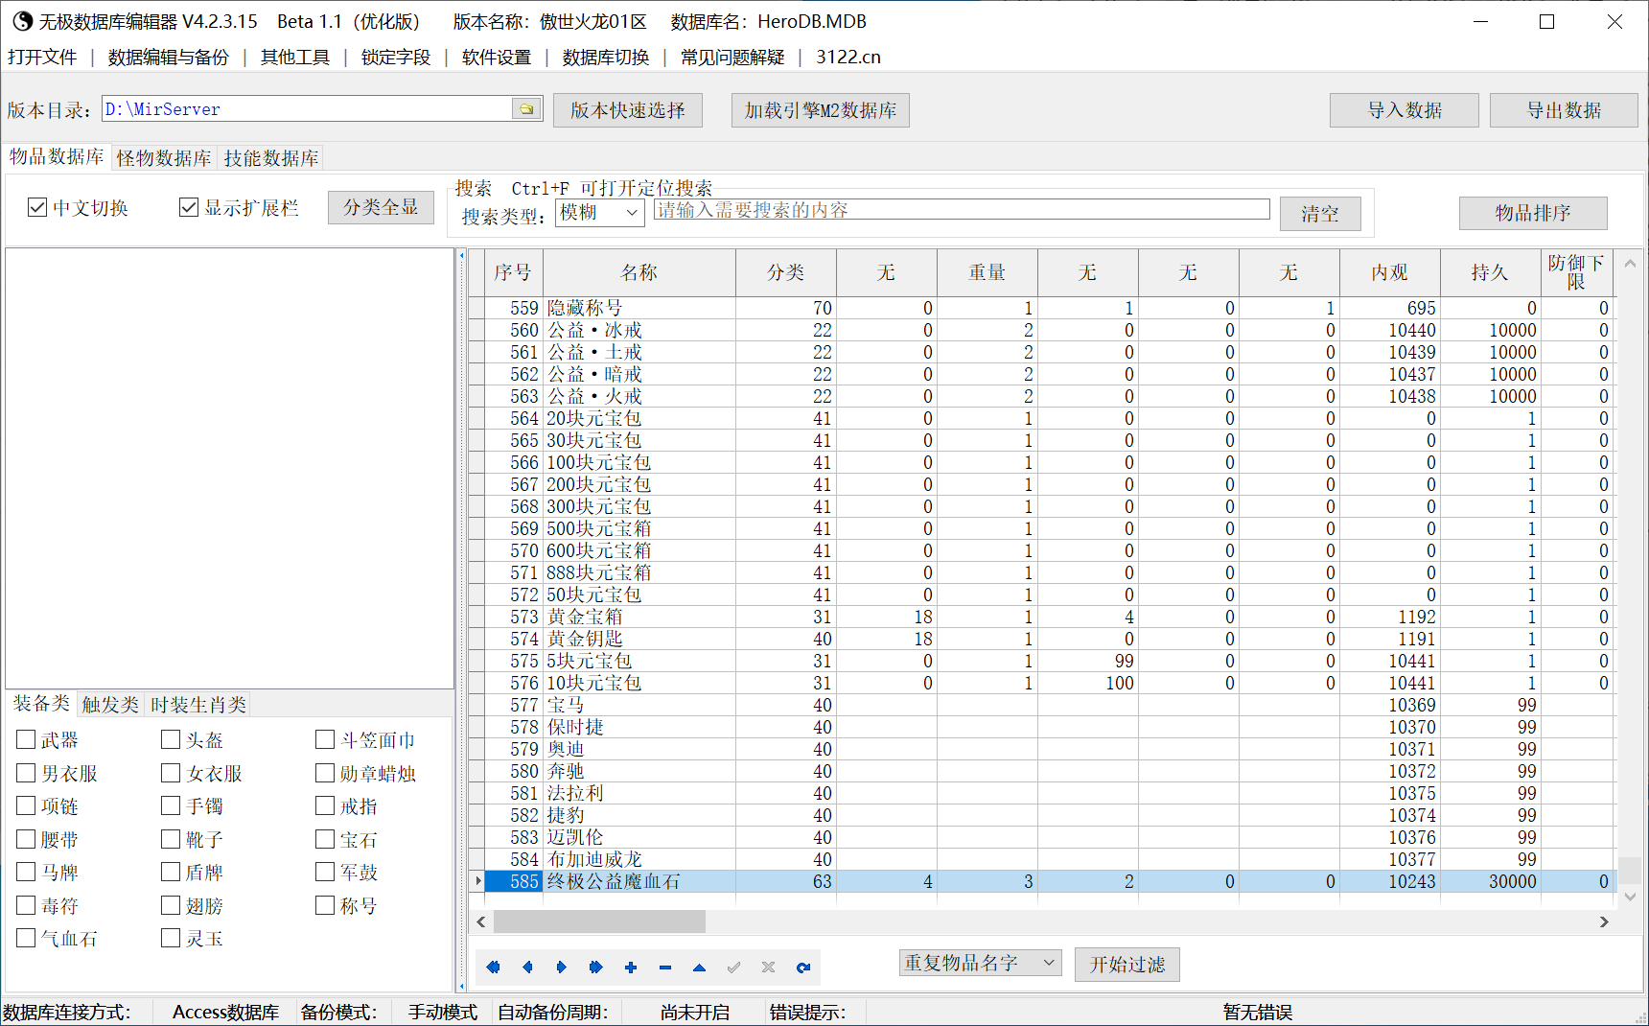This screenshot has height=1026, width=1649.
Task: Switch to 怪物数据库 tab
Action: point(164,158)
